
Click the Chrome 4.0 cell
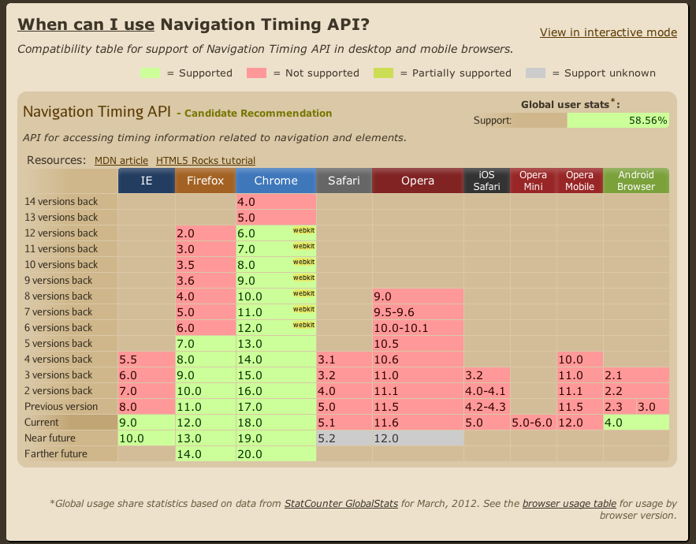pyautogui.click(x=276, y=202)
